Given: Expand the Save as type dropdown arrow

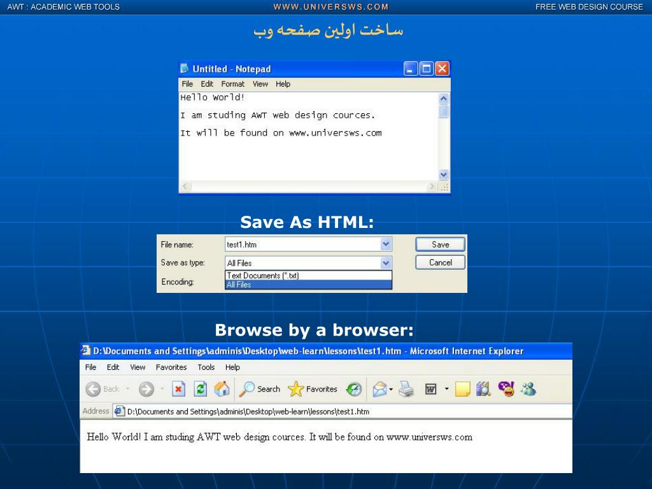Looking at the screenshot, I should click(386, 263).
